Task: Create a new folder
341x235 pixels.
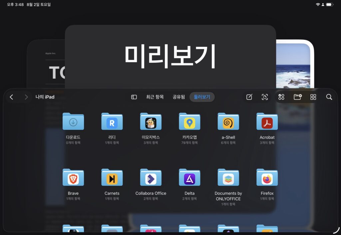Action: point(297,97)
